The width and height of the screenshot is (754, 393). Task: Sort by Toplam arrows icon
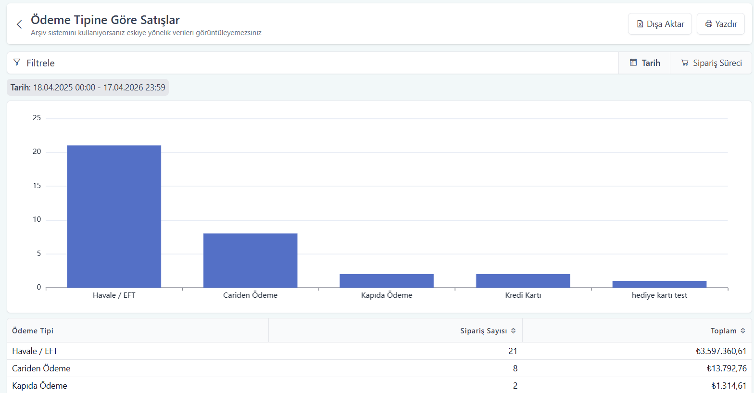coord(743,330)
